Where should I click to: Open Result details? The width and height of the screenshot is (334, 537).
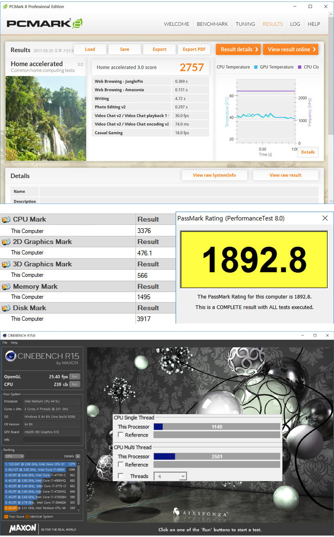click(x=238, y=50)
